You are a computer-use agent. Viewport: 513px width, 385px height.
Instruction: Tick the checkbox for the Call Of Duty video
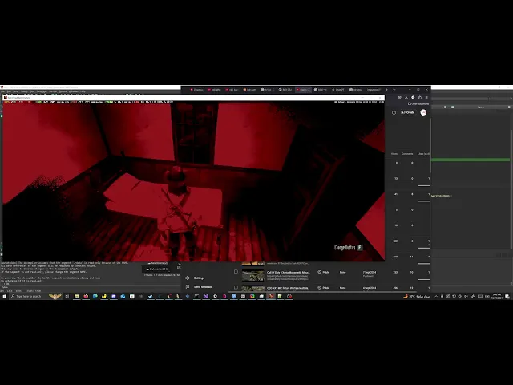click(x=236, y=272)
